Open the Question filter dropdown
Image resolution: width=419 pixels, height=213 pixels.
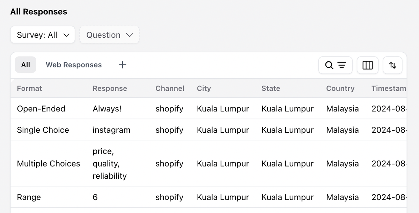110,35
